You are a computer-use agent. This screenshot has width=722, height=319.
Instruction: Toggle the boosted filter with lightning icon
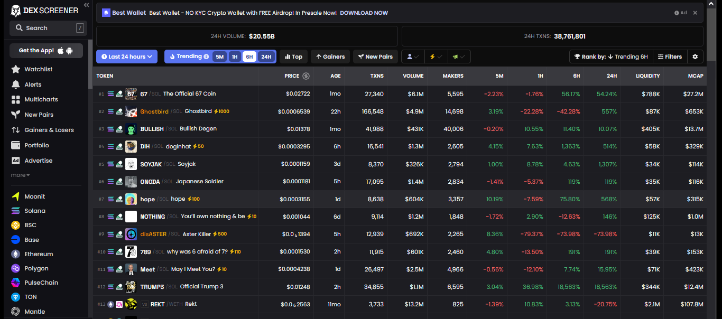pos(436,57)
